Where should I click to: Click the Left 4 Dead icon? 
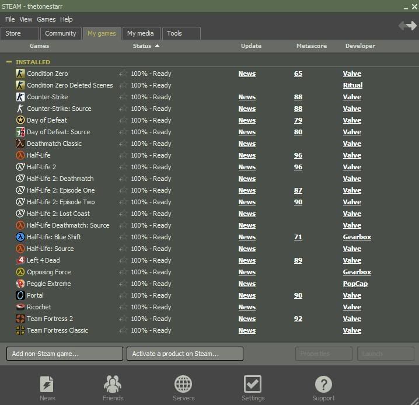coord(20,260)
